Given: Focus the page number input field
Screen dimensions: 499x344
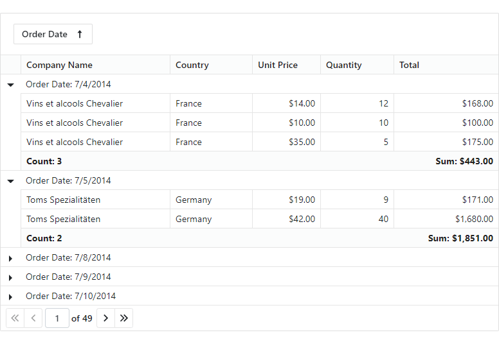Looking at the screenshot, I should [57, 318].
